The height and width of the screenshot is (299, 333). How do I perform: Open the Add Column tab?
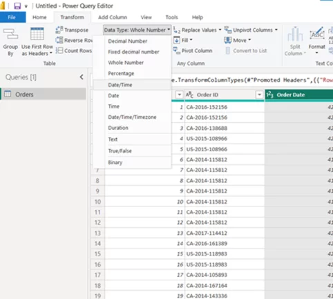click(x=113, y=17)
